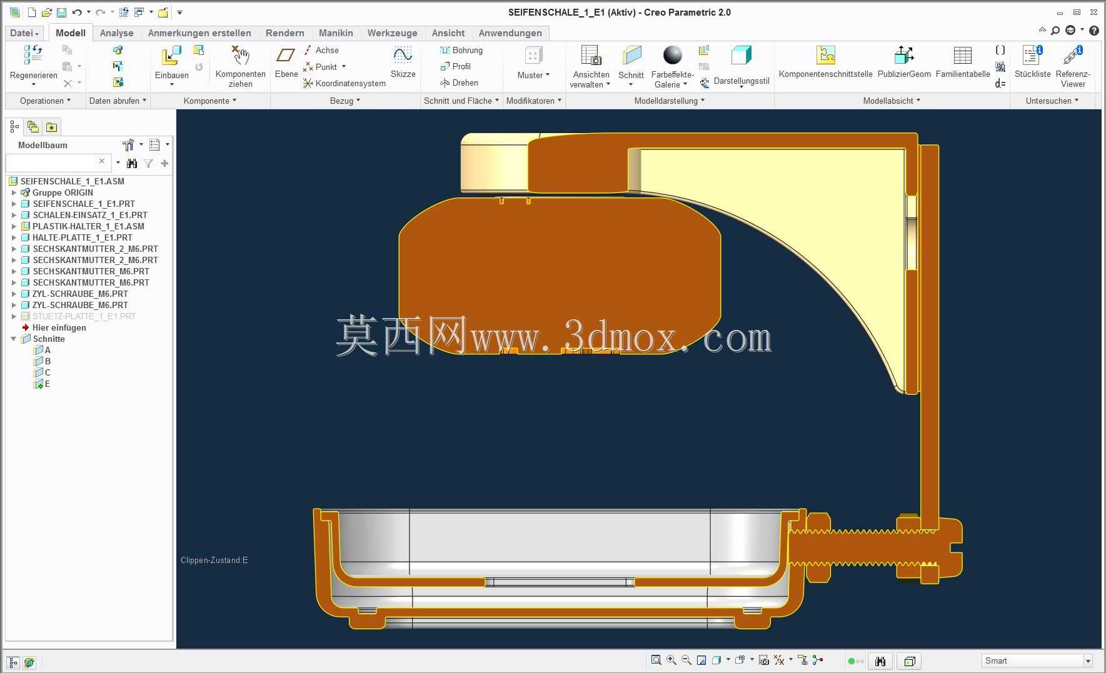The height and width of the screenshot is (673, 1106).
Task: Click the new file icon
Action: (x=32, y=12)
